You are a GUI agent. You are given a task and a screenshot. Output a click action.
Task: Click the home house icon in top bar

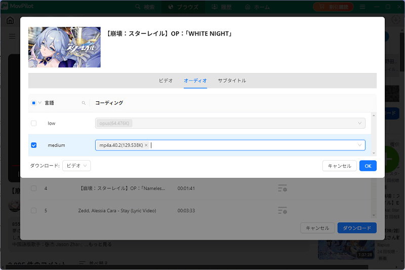tap(248, 7)
